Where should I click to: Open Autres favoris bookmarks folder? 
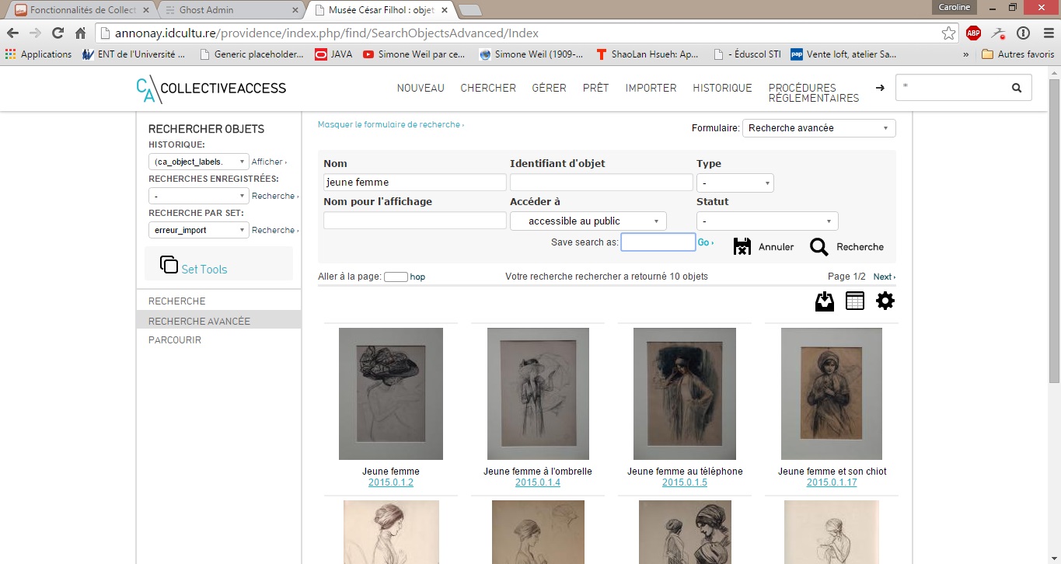pyautogui.click(x=1018, y=54)
